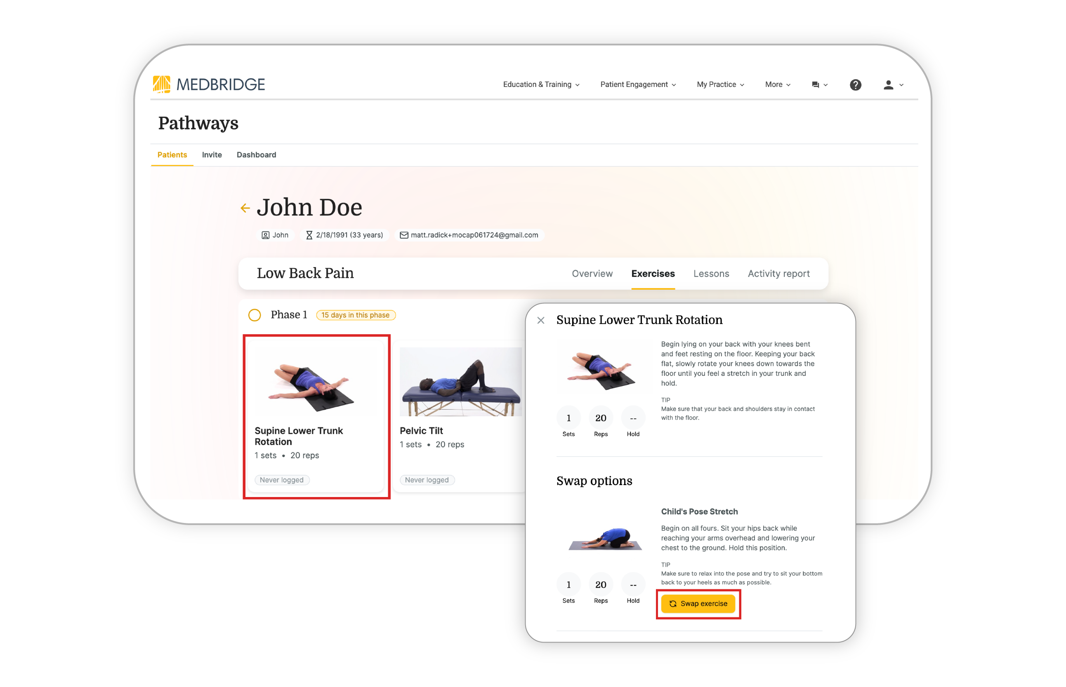Screen dimensions: 1066x687
Task: Close the Supine Lower Trunk Rotation panel
Action: click(540, 320)
